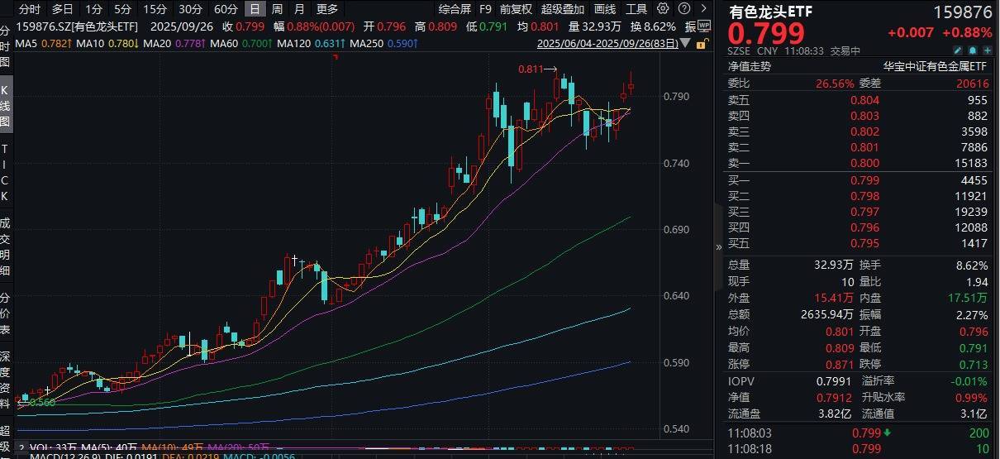
Task: Expand the side panel collapse arrow »
Action: [x=717, y=246]
